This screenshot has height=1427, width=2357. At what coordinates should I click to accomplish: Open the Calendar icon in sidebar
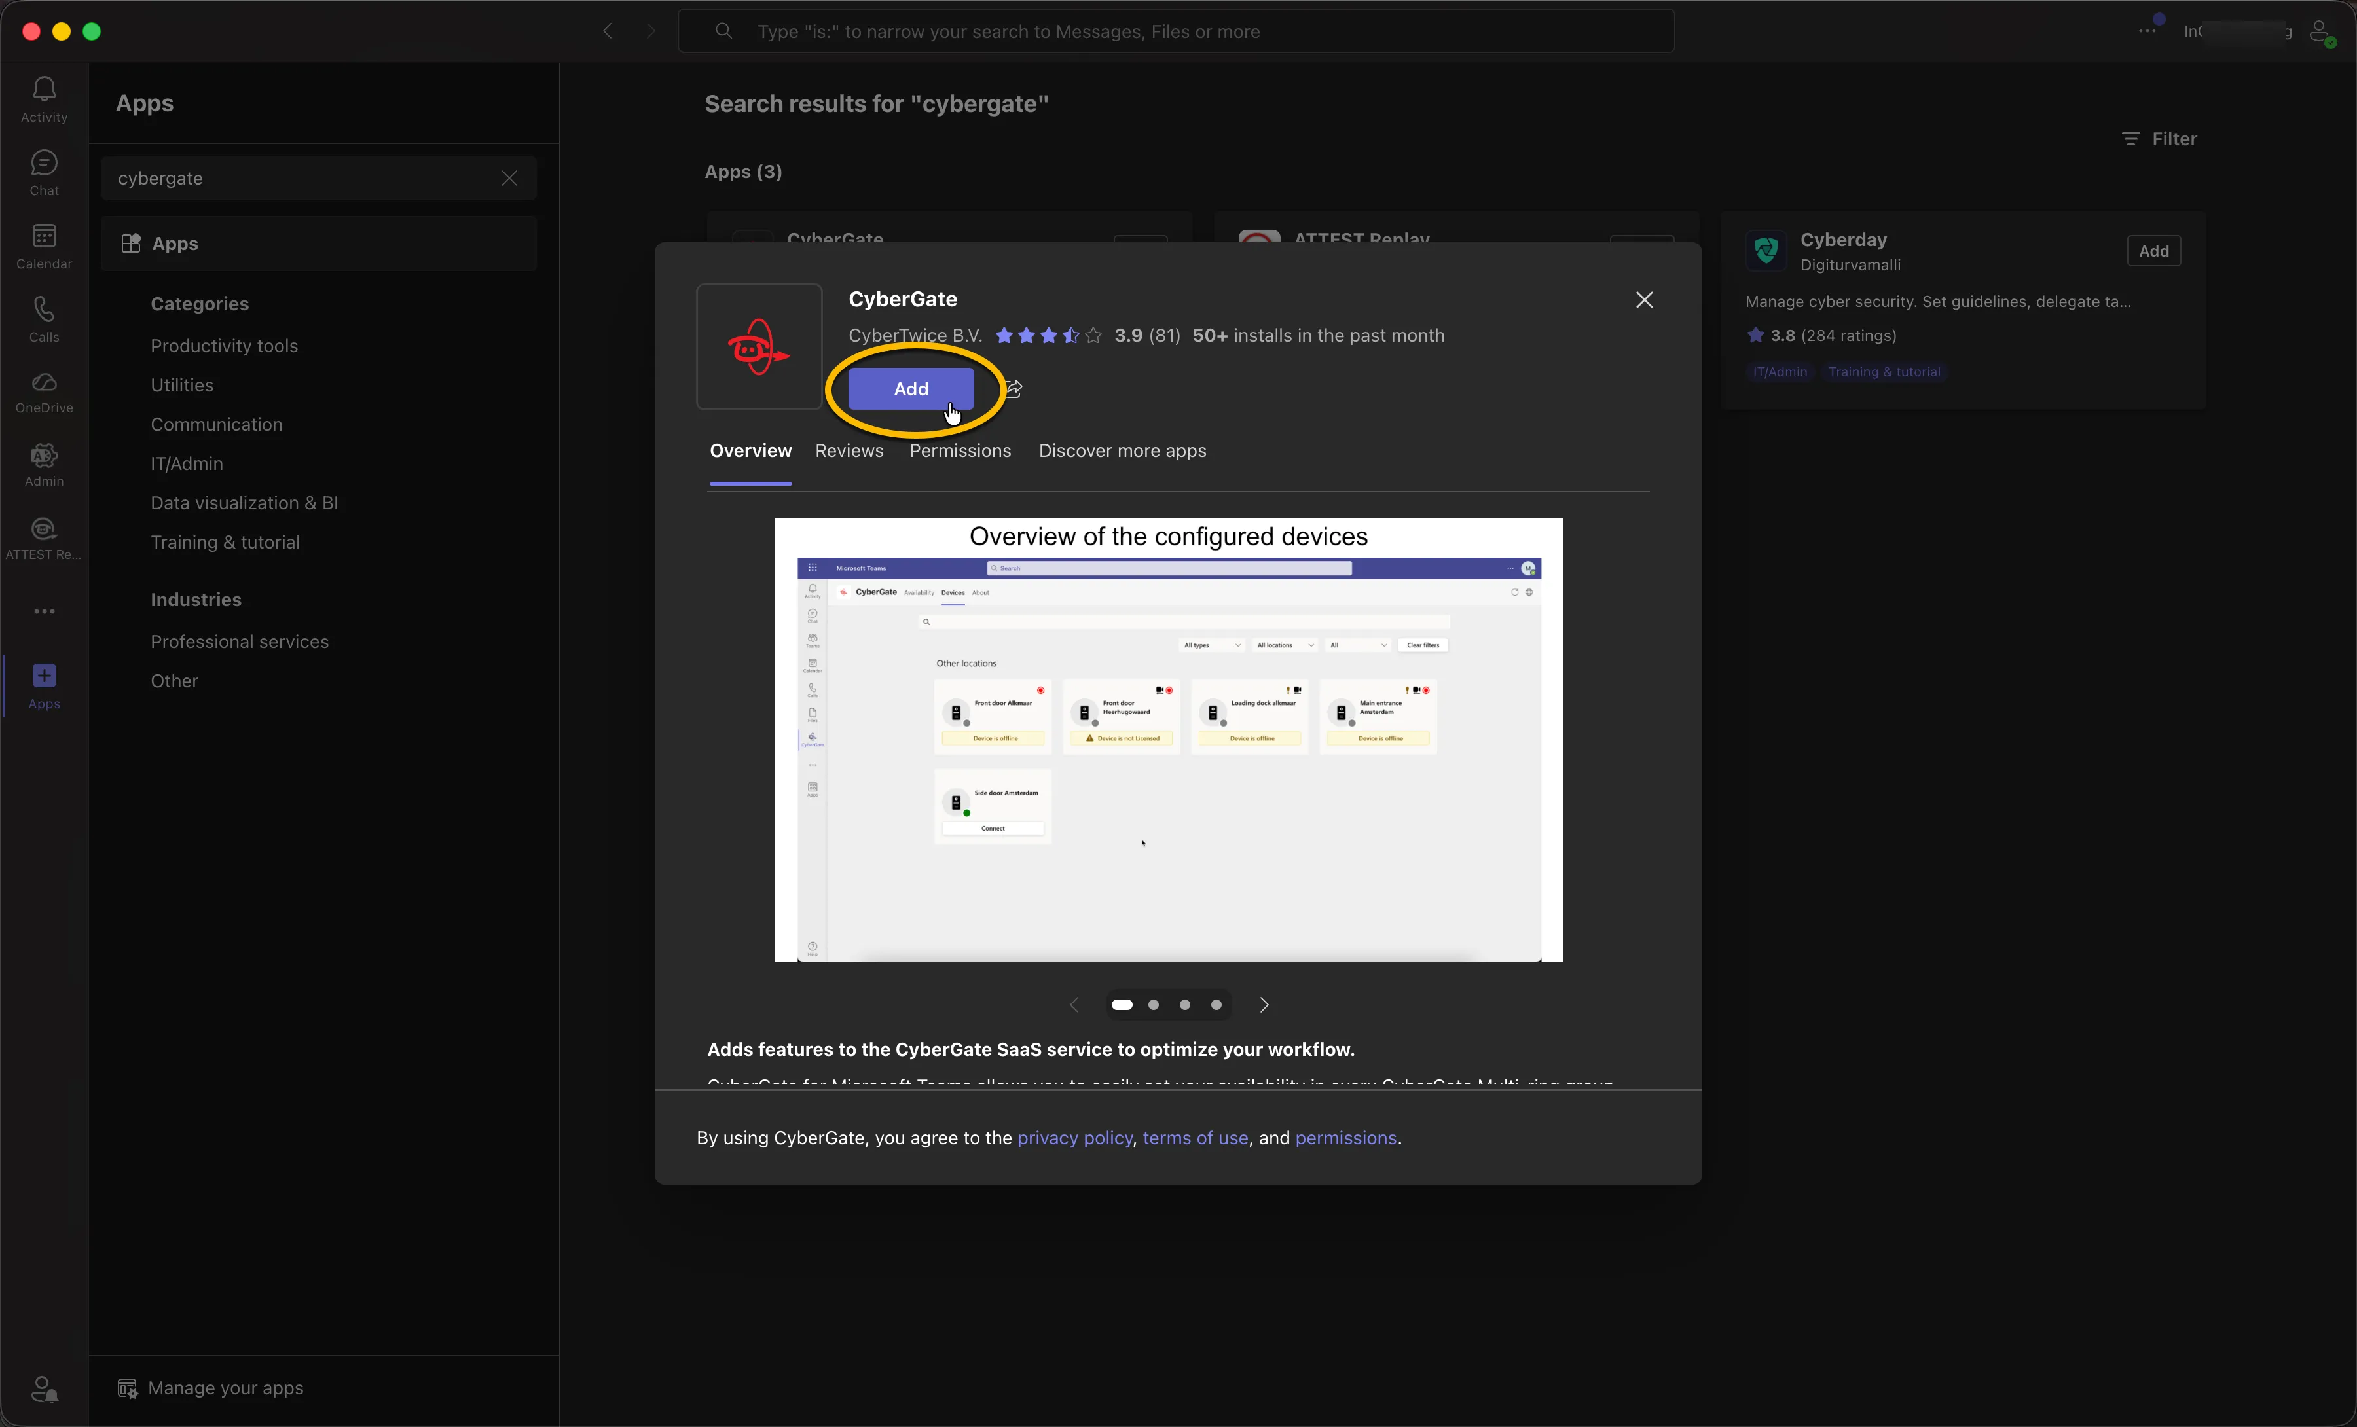44,247
